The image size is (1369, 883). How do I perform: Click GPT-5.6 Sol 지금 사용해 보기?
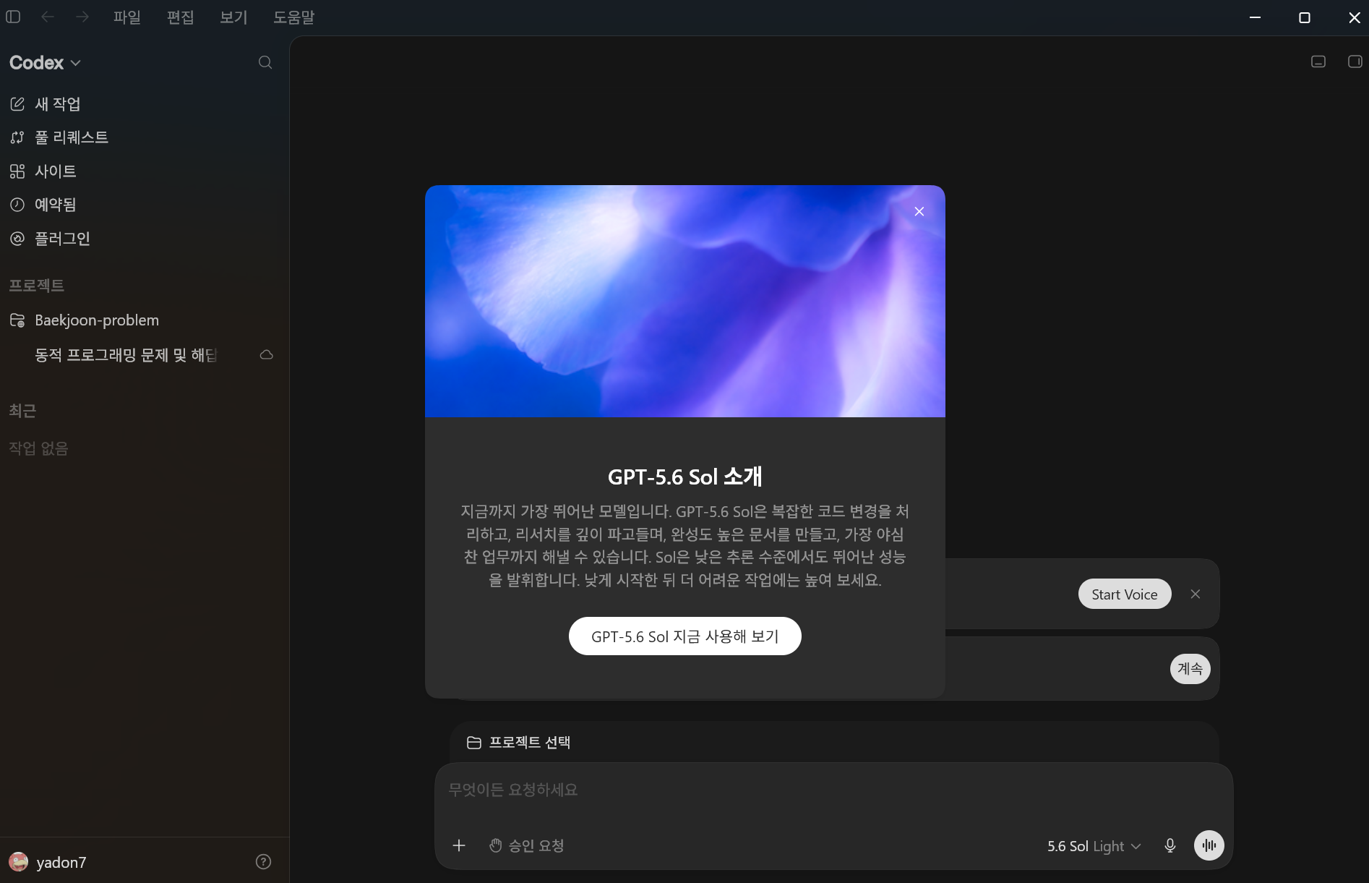685,636
